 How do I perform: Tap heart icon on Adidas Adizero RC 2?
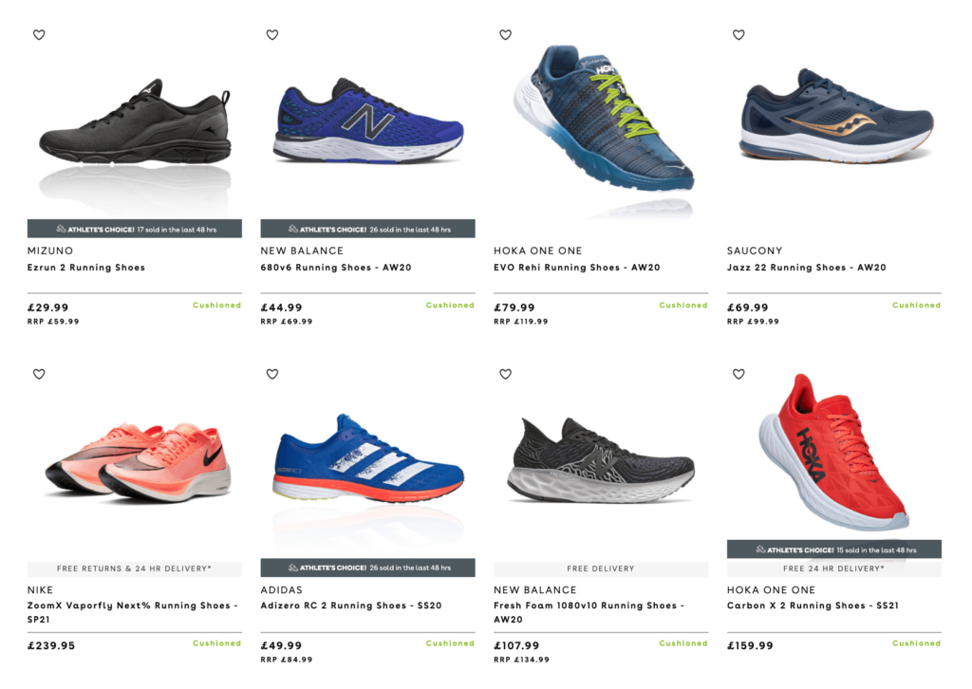pos(272,374)
